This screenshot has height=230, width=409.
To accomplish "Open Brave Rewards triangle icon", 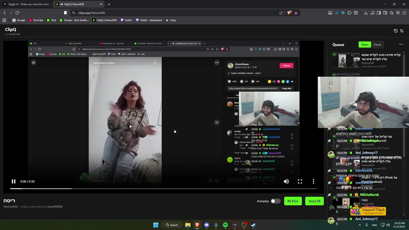I will tap(296, 13).
